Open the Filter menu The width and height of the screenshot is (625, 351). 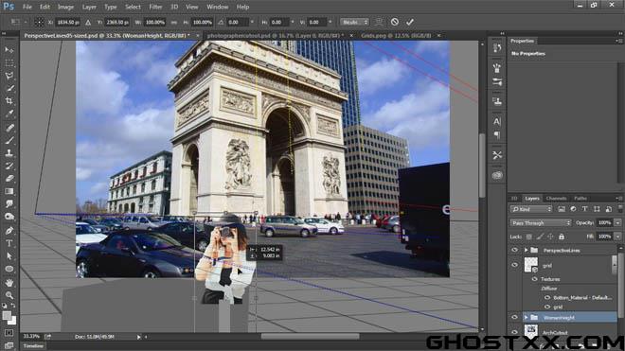(x=155, y=7)
